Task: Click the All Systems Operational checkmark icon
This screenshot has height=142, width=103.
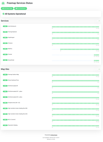Action: (4, 14)
